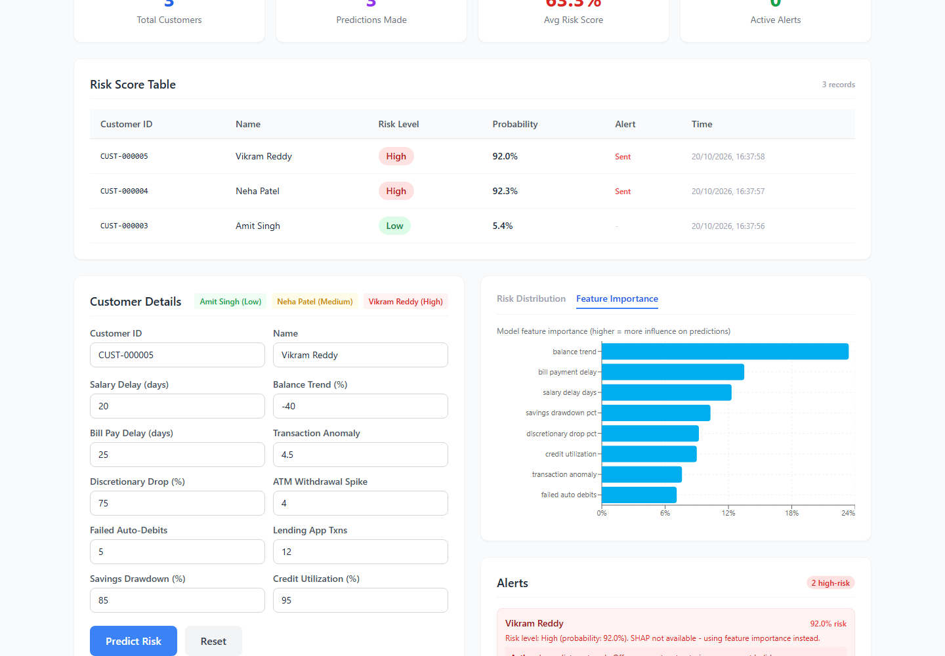
Task: Edit the Savings Drawdown (%) field
Action: (177, 600)
